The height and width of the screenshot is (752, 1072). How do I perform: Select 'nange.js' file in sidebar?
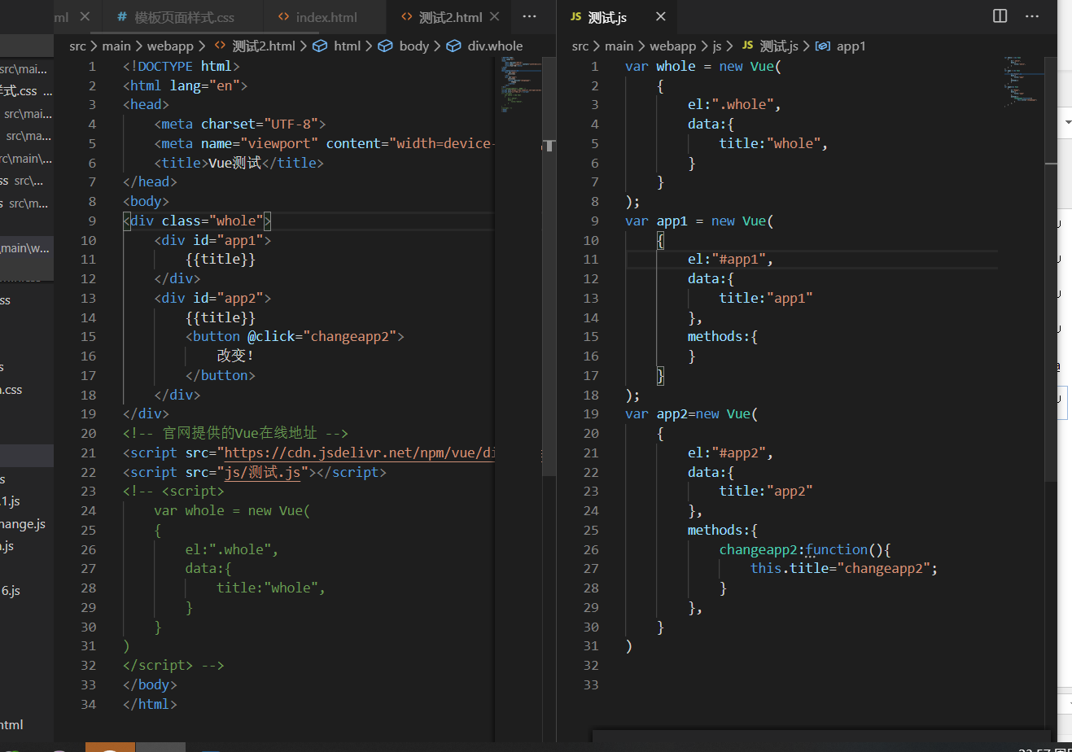23,524
